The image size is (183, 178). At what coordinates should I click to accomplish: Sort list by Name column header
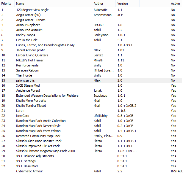[x=53, y=4]
